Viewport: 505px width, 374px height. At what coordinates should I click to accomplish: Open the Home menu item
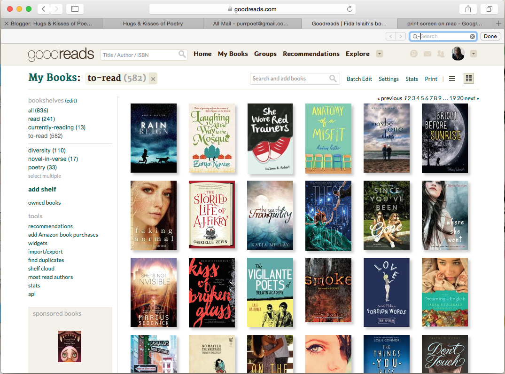pyautogui.click(x=202, y=54)
